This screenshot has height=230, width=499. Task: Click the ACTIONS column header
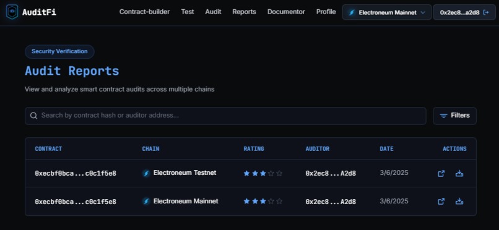tap(454, 148)
